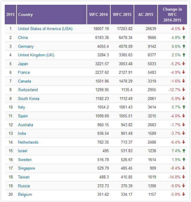Viewport: 191px width, 202px height.
Task: Click the red down arrow in USA row
Action: [x=183, y=29]
